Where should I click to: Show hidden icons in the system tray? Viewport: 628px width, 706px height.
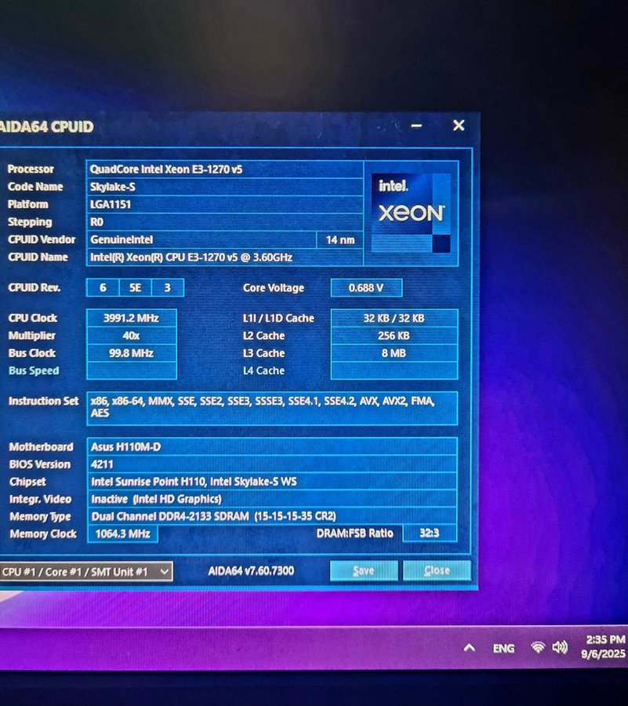[469, 647]
